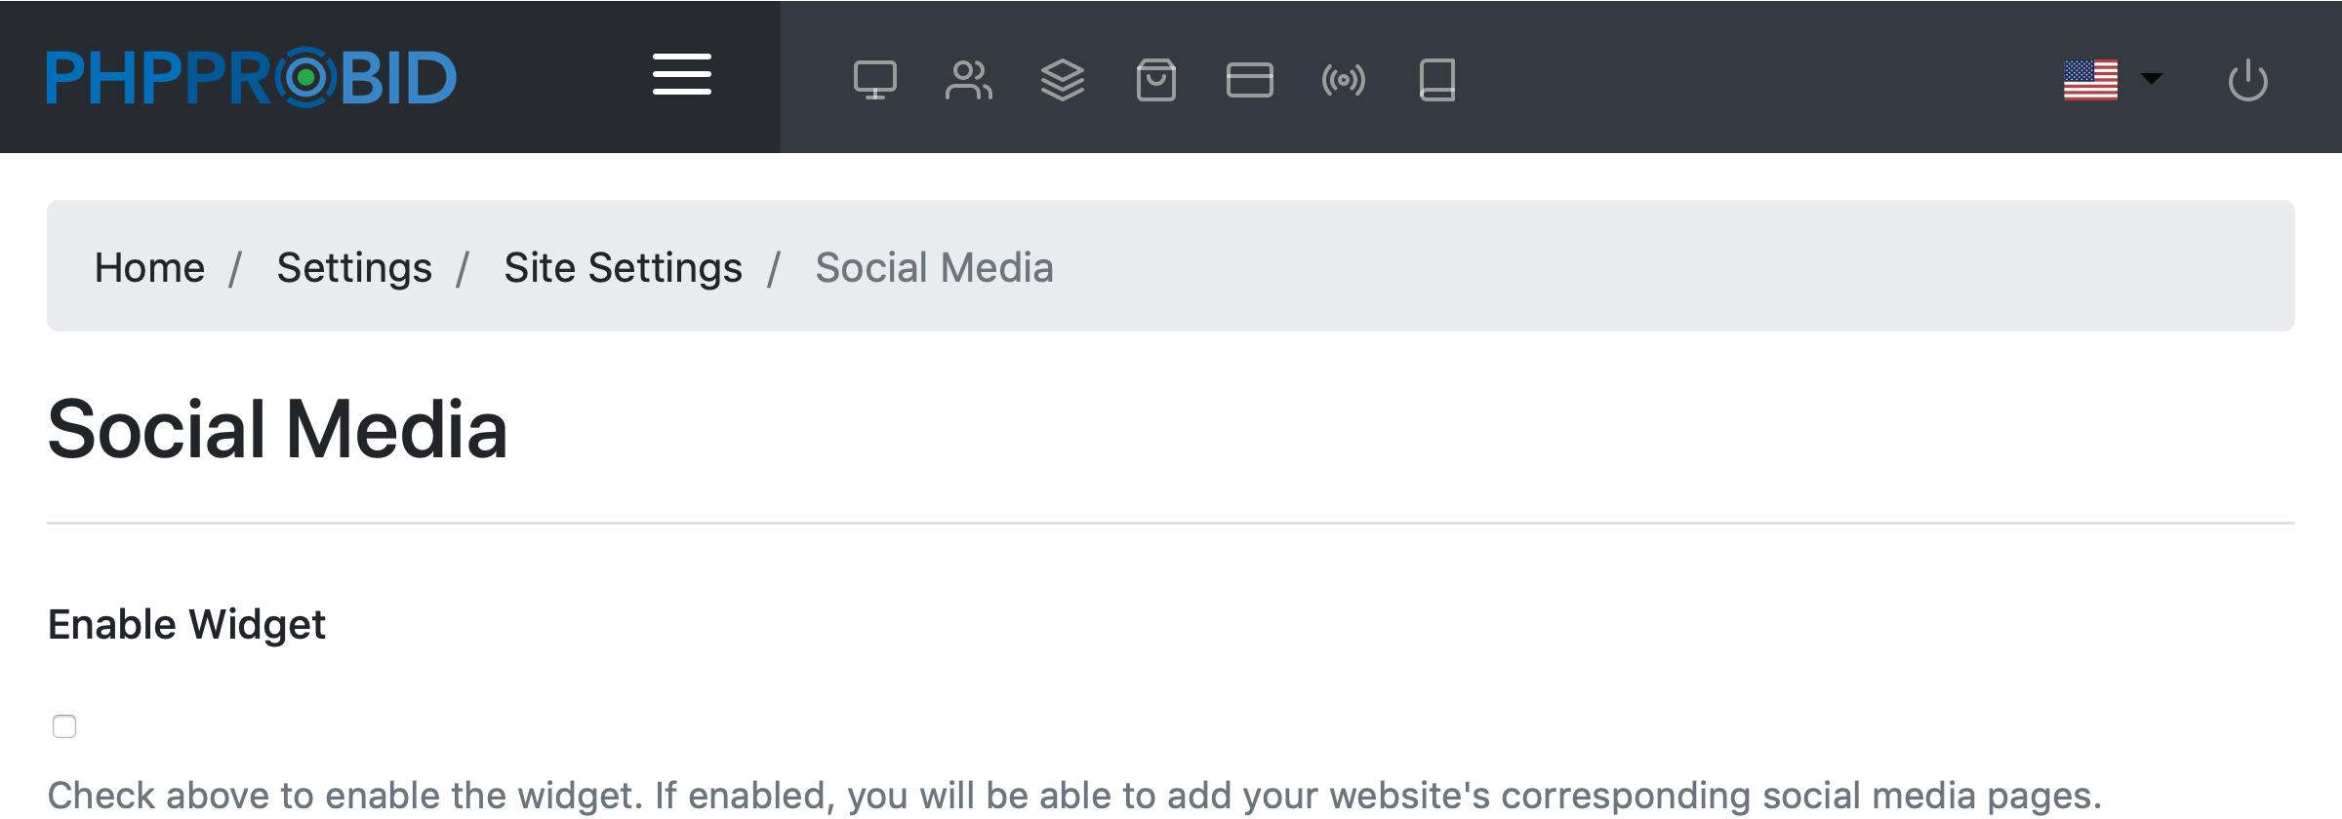Toggle the hamburger sidebar menu
This screenshot has width=2342, height=819.
(681, 75)
